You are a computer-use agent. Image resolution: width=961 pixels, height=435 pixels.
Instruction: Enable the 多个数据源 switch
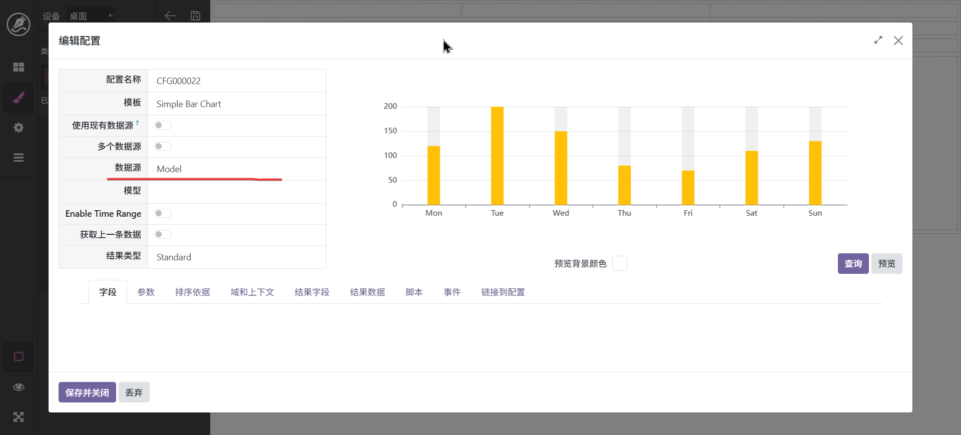click(163, 146)
